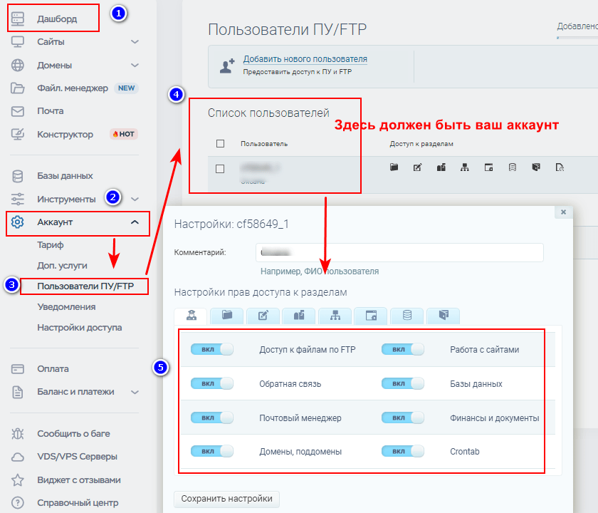Click the Аккаунт gear icon

coord(18,222)
